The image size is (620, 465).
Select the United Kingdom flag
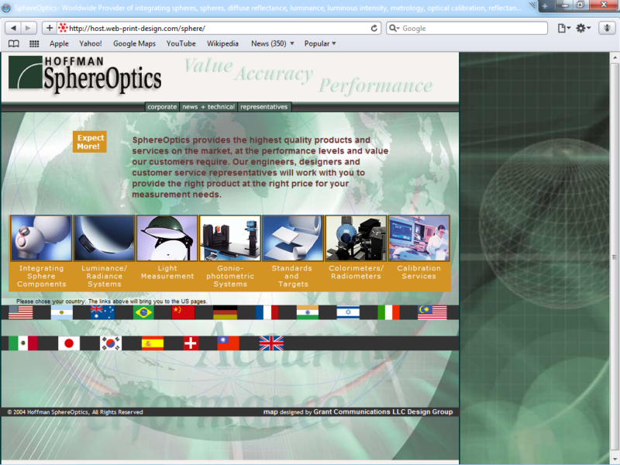coord(271,343)
